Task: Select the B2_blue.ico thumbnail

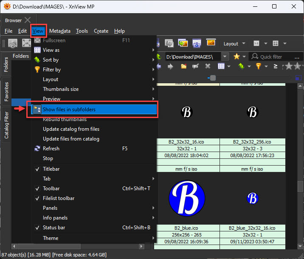Action: tap(187, 198)
